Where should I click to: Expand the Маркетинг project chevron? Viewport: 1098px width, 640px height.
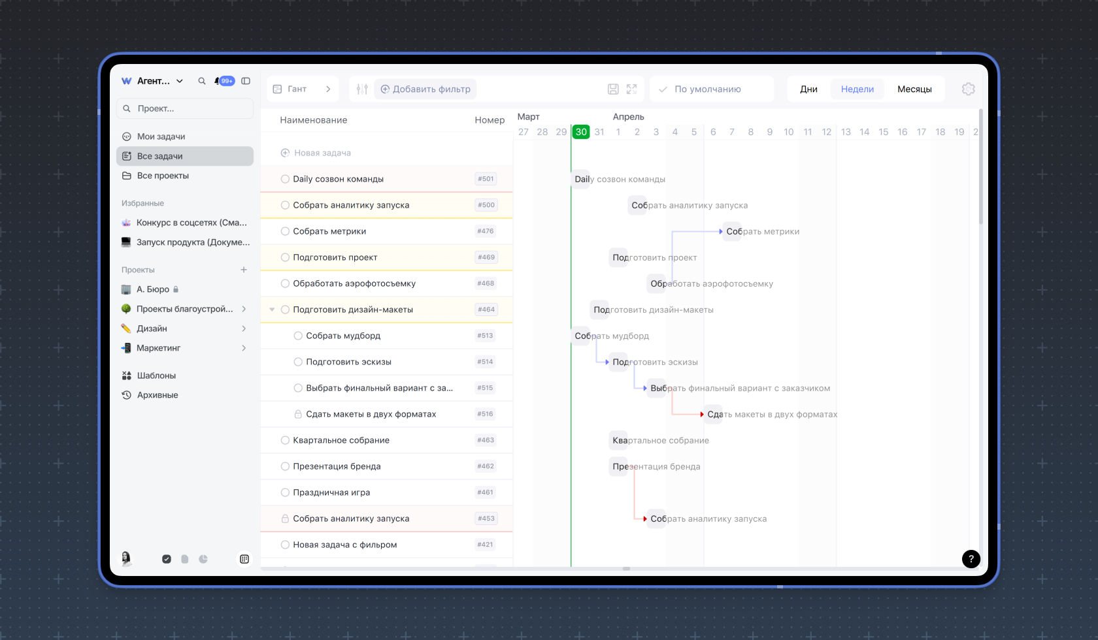click(244, 348)
